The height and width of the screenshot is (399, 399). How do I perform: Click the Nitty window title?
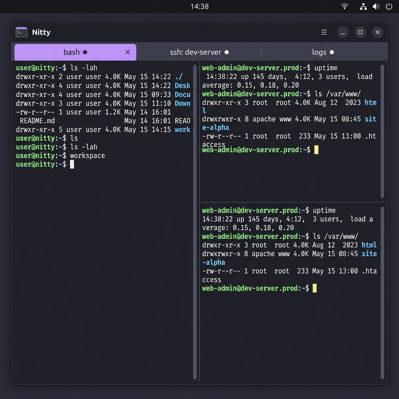tap(41, 32)
